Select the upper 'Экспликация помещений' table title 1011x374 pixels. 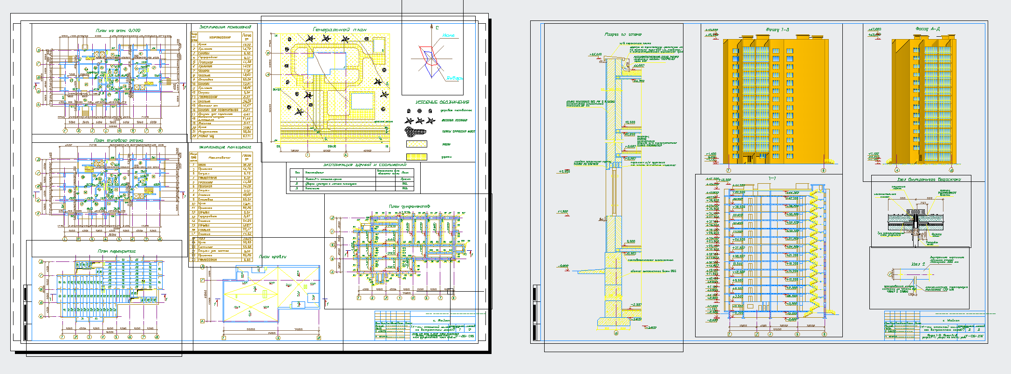pos(226,27)
